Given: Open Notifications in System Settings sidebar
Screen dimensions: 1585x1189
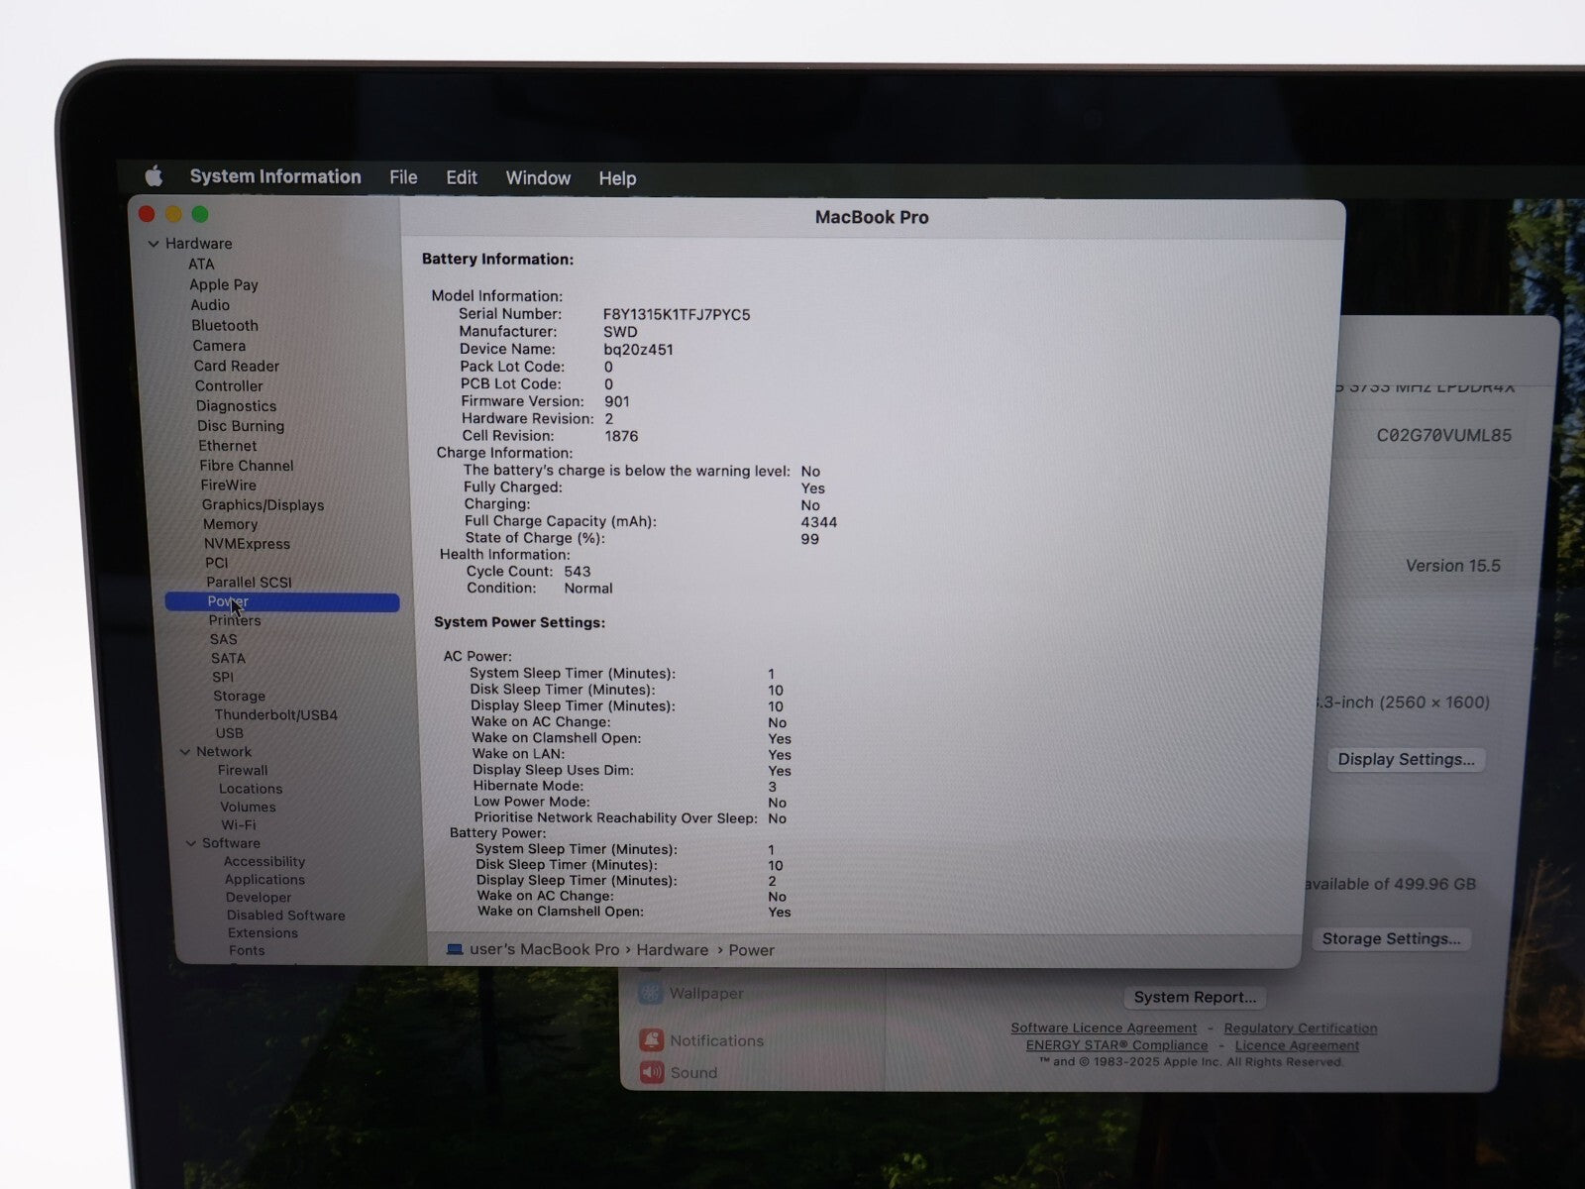Looking at the screenshot, I should tap(702, 1040).
